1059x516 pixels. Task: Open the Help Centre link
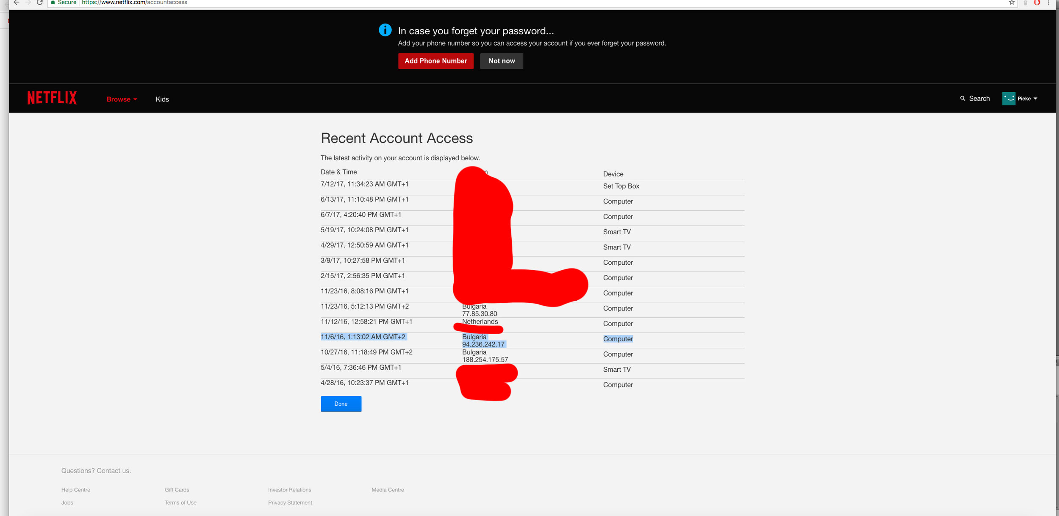[x=76, y=490]
